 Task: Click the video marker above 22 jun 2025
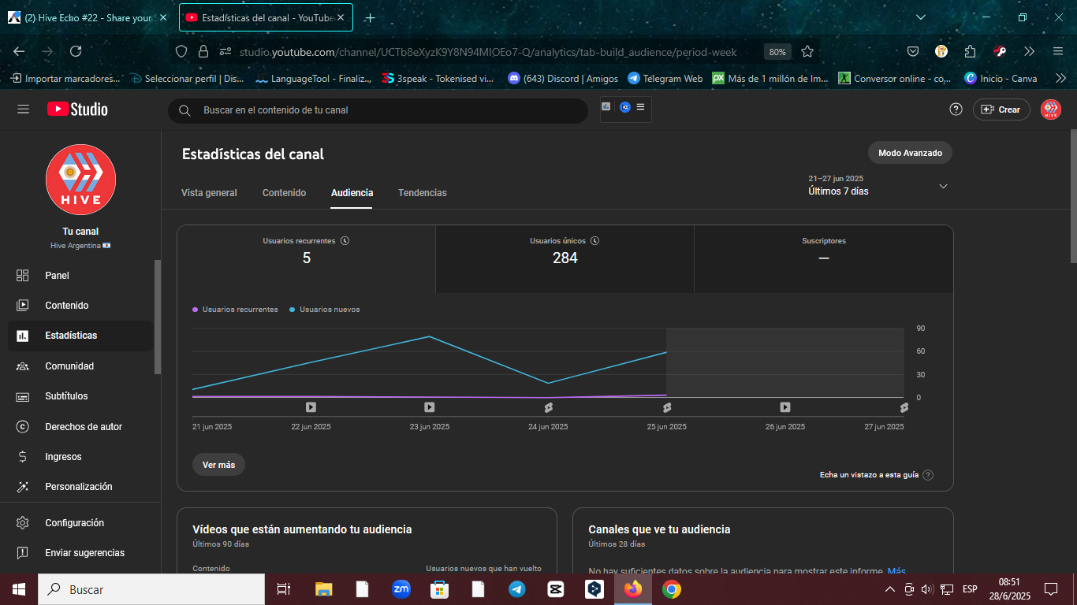click(311, 407)
